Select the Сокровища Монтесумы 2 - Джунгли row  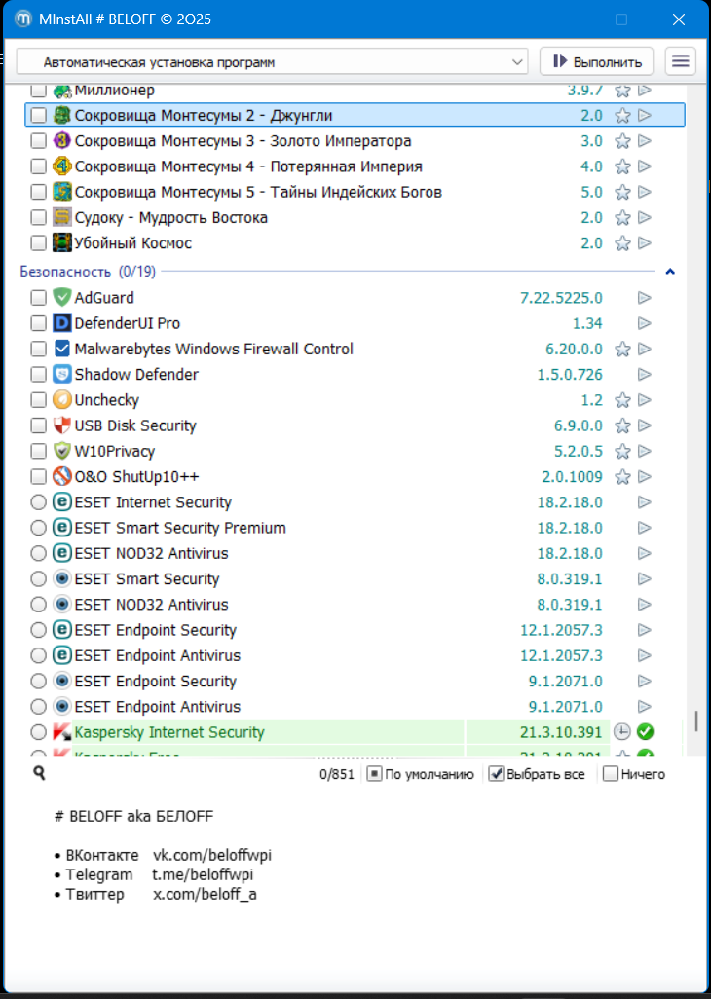(x=292, y=116)
